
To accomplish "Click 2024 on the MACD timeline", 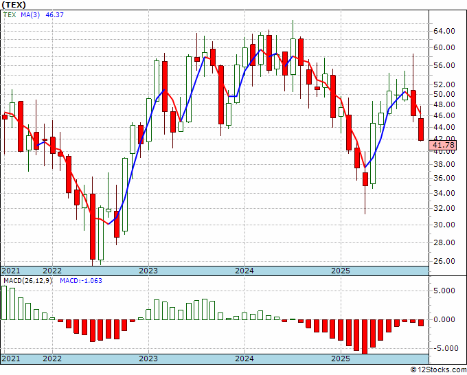I will pos(244,359).
